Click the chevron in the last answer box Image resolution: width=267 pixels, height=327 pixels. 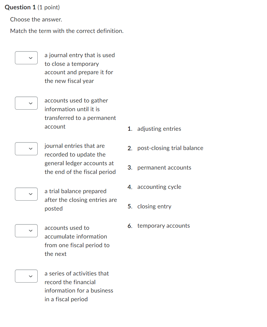[30, 276]
